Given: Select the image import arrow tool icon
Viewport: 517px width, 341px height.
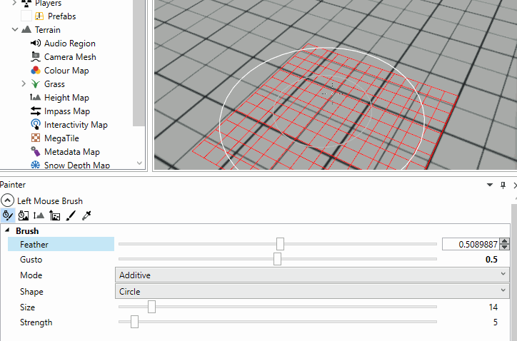Looking at the screenshot, I should click(x=55, y=215).
